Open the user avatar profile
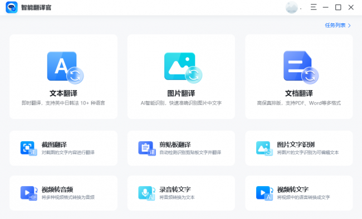Image resolution: width=362 pixels, height=219 pixels. point(292,7)
